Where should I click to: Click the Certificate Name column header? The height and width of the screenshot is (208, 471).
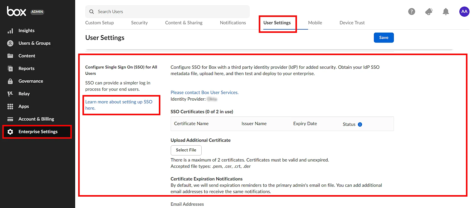(191, 124)
